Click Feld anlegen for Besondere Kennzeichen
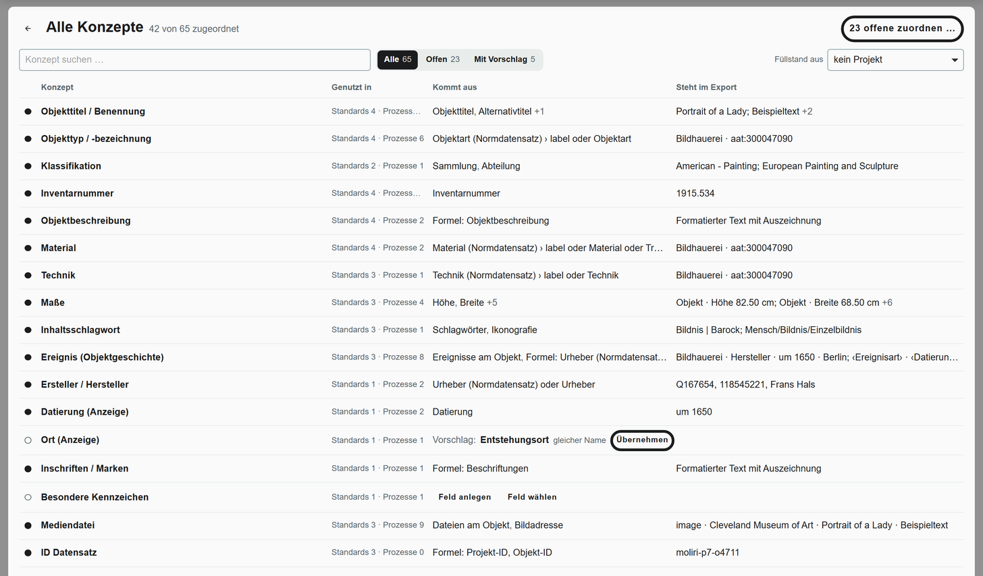 coord(464,497)
